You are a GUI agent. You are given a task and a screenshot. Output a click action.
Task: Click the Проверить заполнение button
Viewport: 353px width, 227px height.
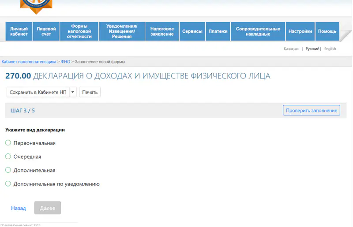311,110
